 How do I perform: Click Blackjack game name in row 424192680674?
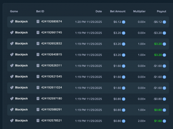(x=21, y=21)
